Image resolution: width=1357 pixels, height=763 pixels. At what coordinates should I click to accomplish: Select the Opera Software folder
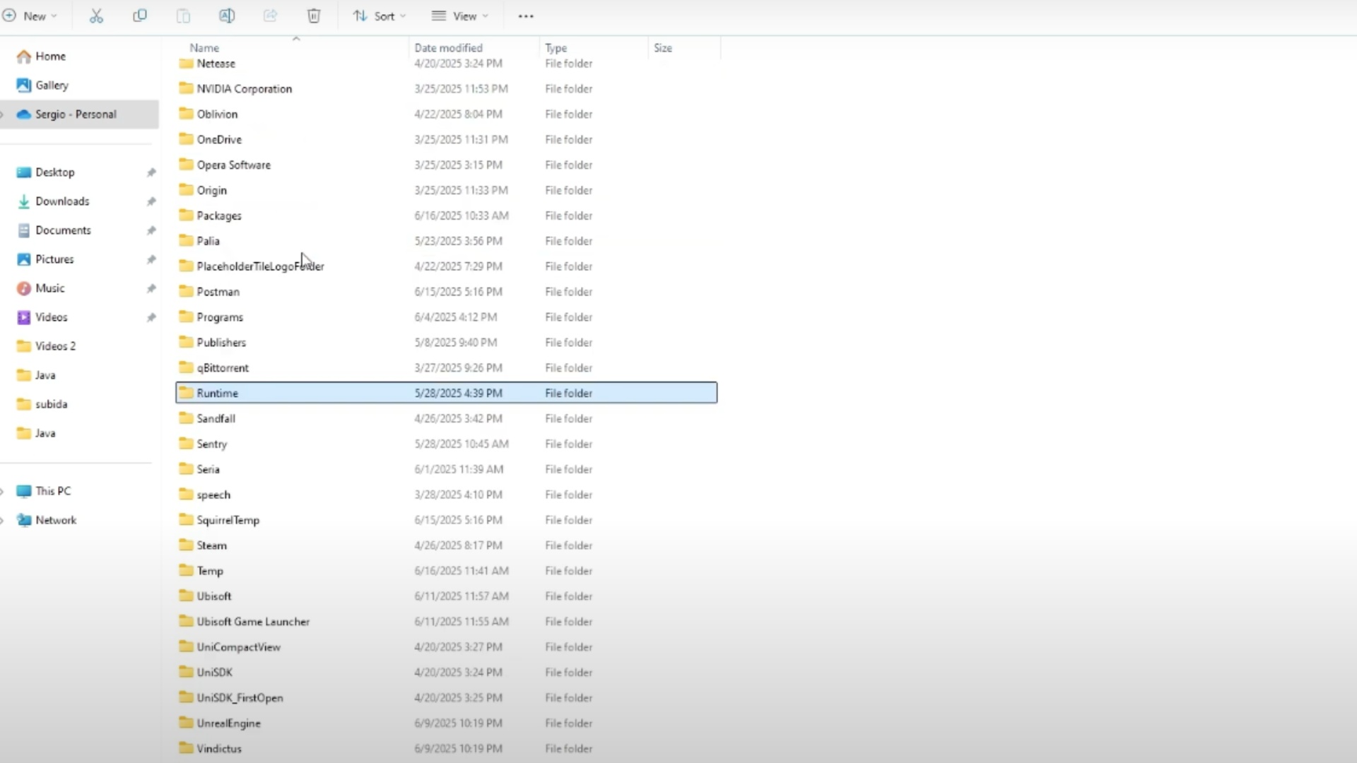pos(446,165)
